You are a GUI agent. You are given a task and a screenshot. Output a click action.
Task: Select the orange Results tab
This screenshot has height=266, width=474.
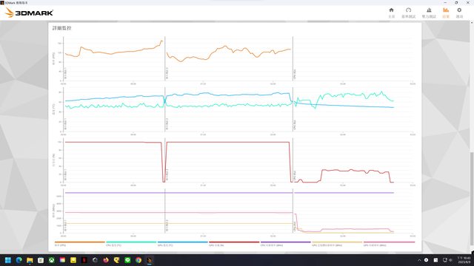446,13
